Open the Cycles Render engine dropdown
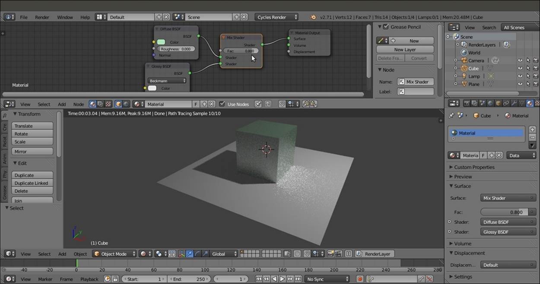This screenshot has width=540, height=284. (276, 17)
